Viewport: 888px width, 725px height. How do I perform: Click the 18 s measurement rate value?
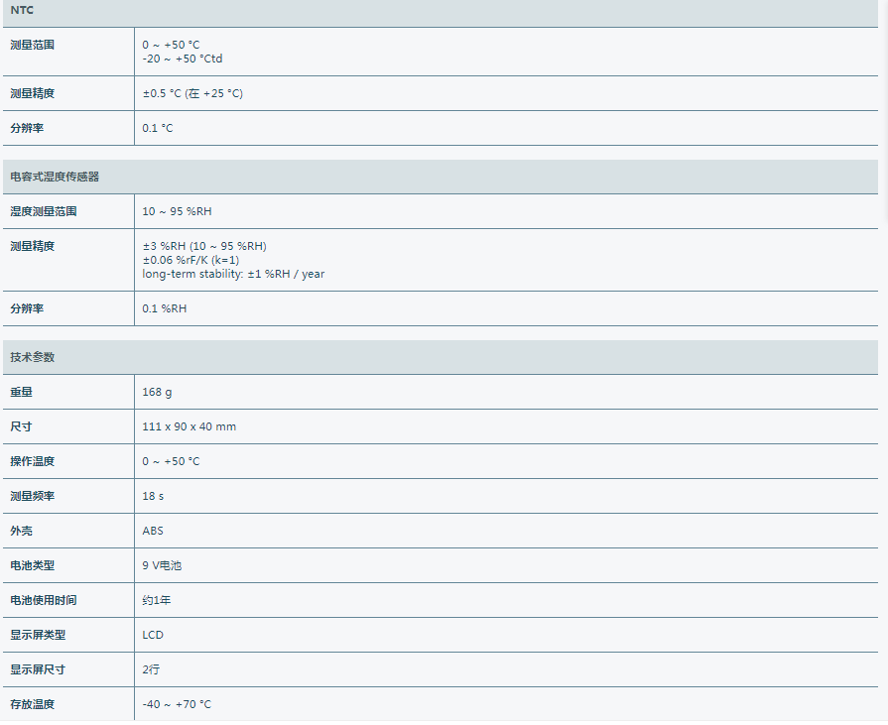[x=153, y=496]
